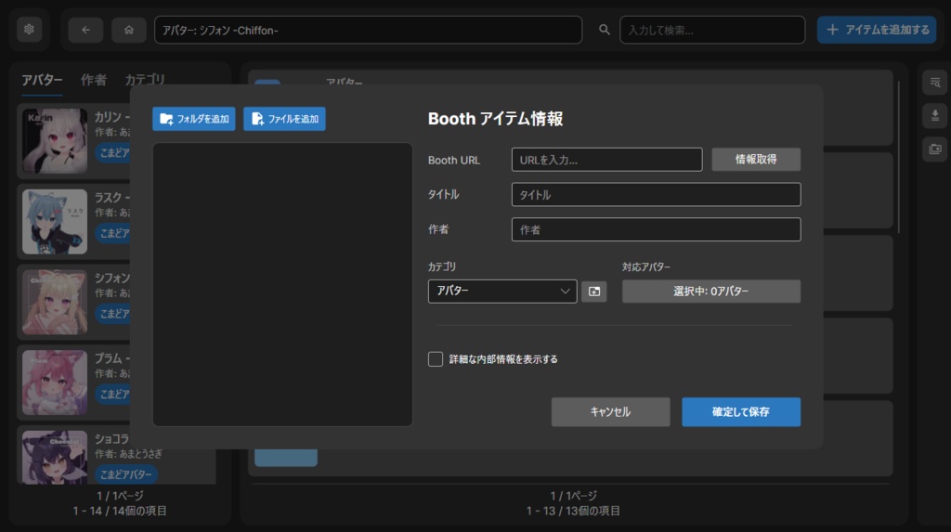Viewport: 951px width, 532px height.
Task: Open the list search icon in right sidebar
Action: pos(934,82)
